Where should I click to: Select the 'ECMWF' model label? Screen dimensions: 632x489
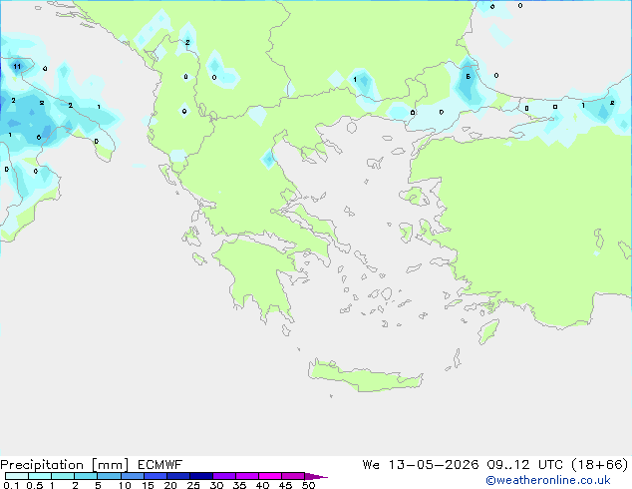[160, 465]
